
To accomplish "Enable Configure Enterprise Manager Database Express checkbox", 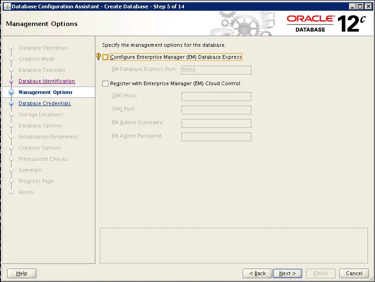I will coord(105,57).
